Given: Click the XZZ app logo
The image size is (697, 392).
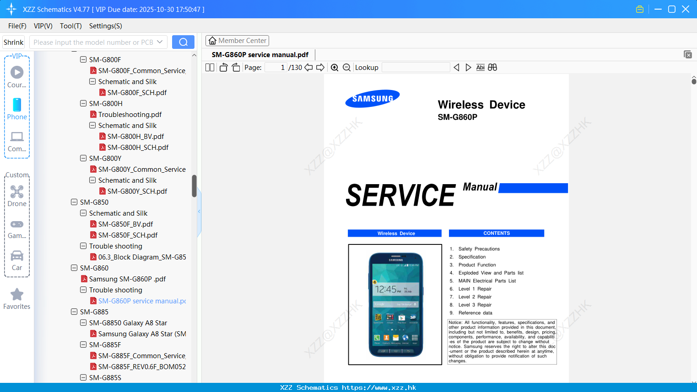Looking at the screenshot, I should point(11,9).
